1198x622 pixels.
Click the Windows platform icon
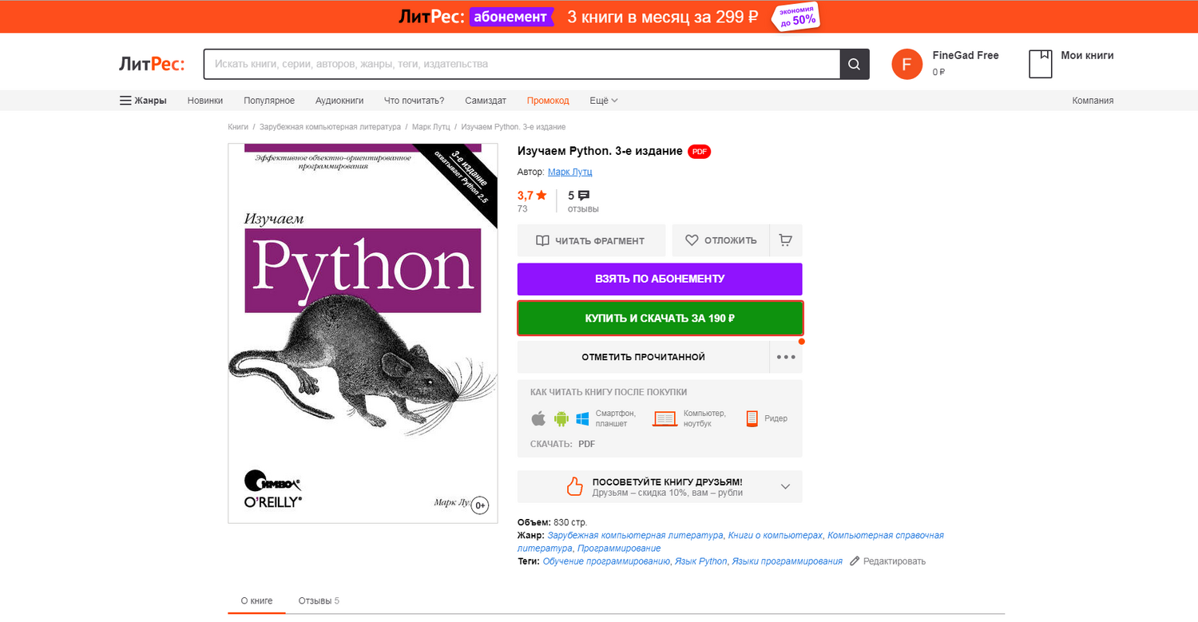(582, 418)
